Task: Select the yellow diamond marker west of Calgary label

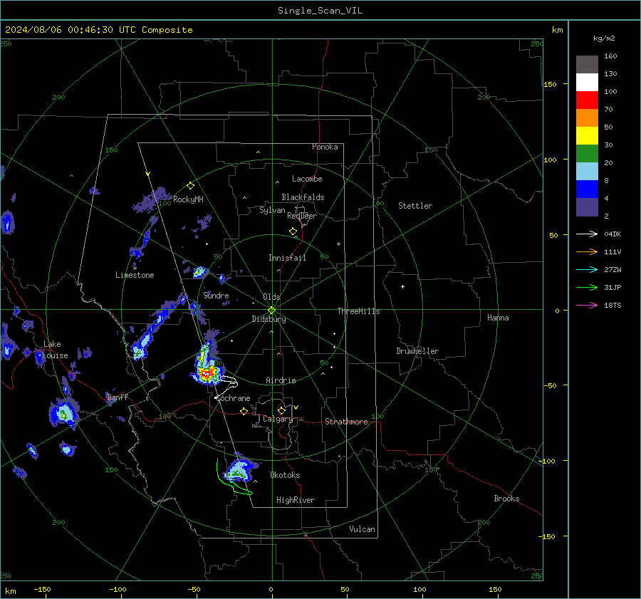Action: pos(244,412)
